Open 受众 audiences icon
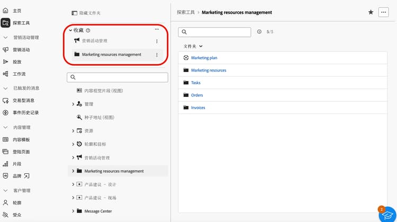The height and width of the screenshot is (222, 397). 6,215
